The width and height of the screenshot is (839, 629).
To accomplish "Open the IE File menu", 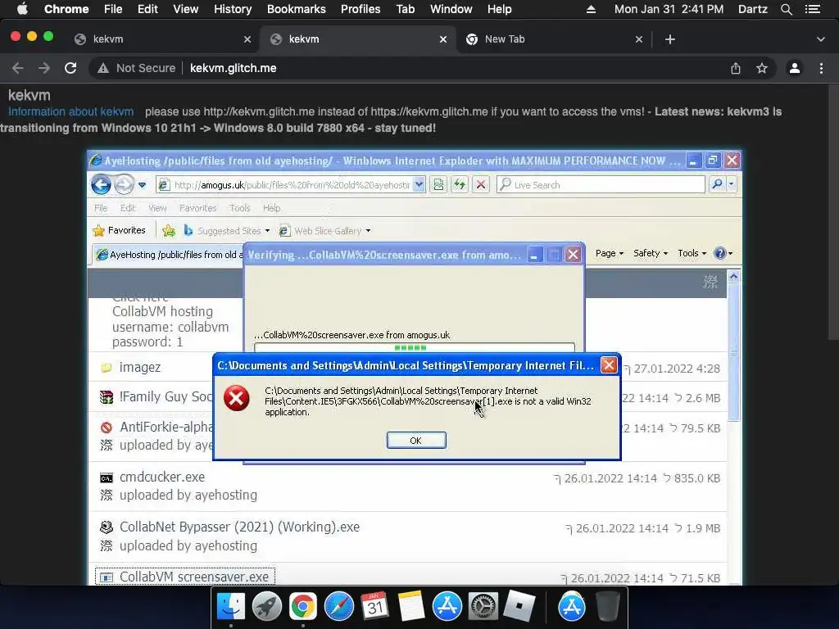I will [101, 208].
